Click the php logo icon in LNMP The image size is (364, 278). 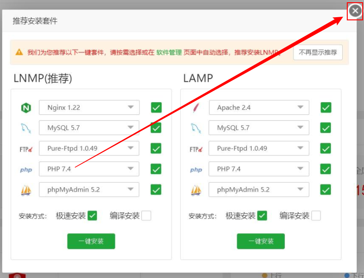click(x=26, y=170)
